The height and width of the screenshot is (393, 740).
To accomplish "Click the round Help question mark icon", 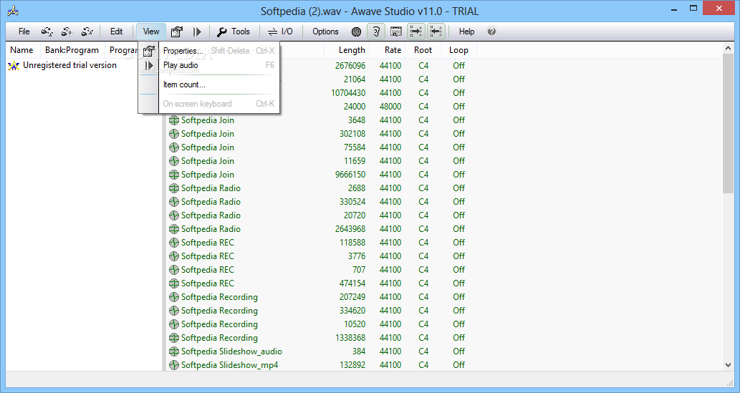I will [x=491, y=31].
